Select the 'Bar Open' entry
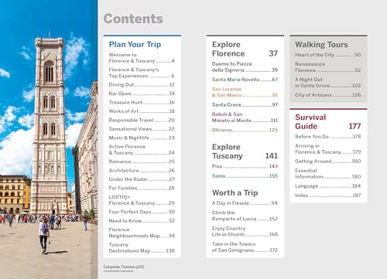 coord(142,94)
